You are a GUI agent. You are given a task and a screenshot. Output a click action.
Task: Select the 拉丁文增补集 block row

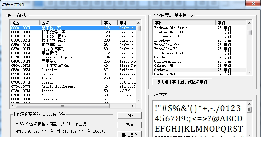73,32
